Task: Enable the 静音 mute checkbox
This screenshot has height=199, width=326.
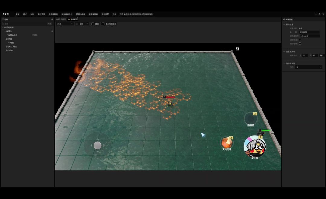Action: [93, 24]
